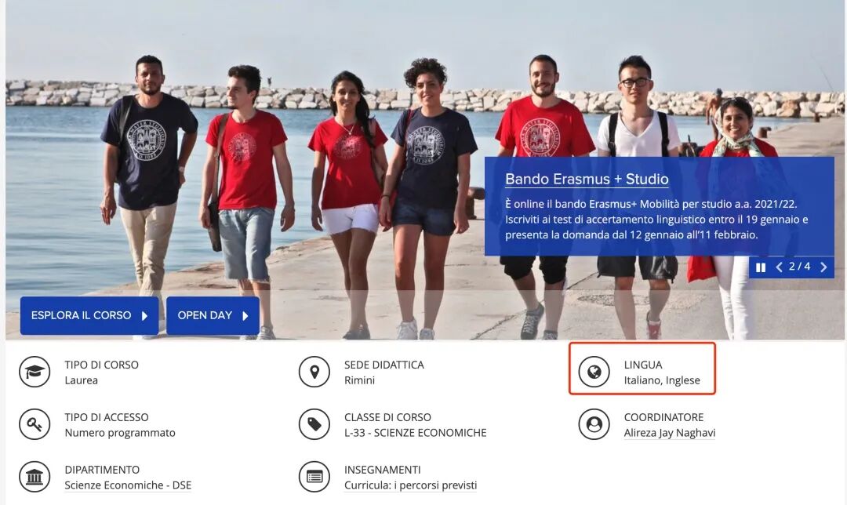The image size is (847, 505).
Task: Click the TIPO DI ACCESSO label
Action: (x=107, y=417)
